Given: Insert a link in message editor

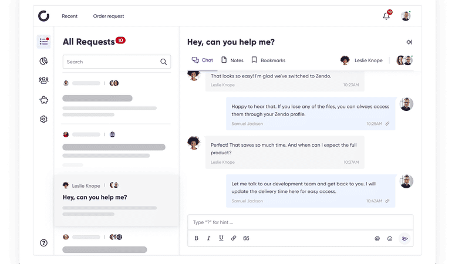Looking at the screenshot, I should coord(234,238).
